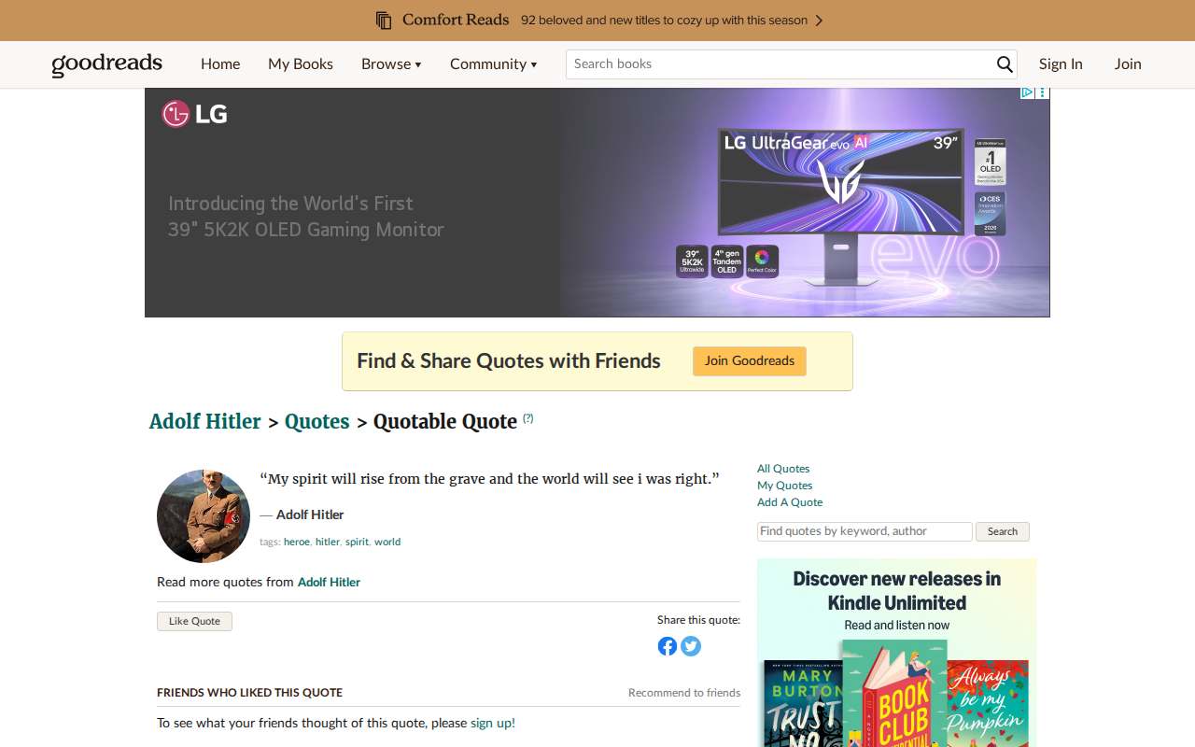Click the Comfort Reads banner title

[x=456, y=20]
